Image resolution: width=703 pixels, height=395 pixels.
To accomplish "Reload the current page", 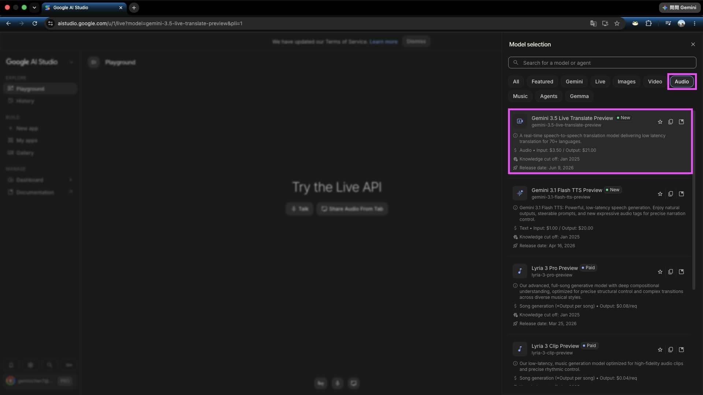I will point(35,23).
